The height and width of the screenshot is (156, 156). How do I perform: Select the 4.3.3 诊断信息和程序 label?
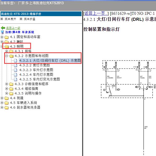(x=32, y=84)
